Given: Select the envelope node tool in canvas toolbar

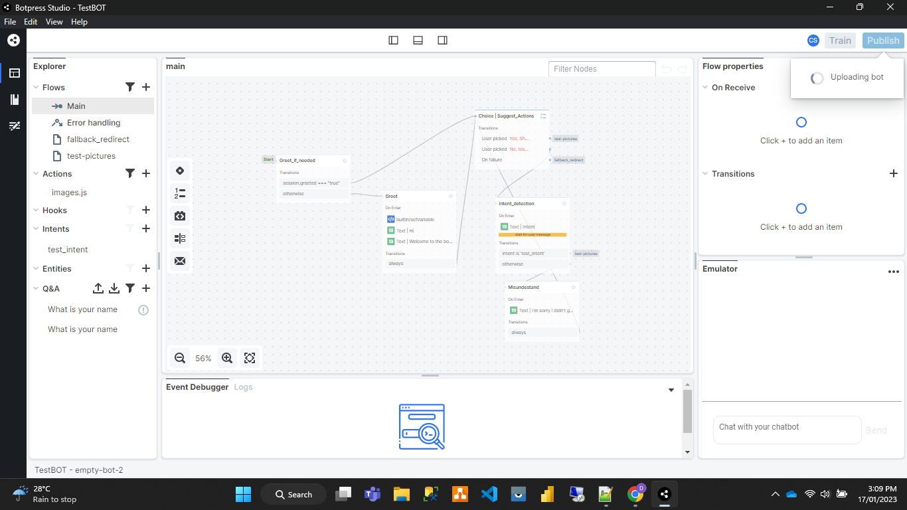Looking at the screenshot, I should [x=180, y=261].
